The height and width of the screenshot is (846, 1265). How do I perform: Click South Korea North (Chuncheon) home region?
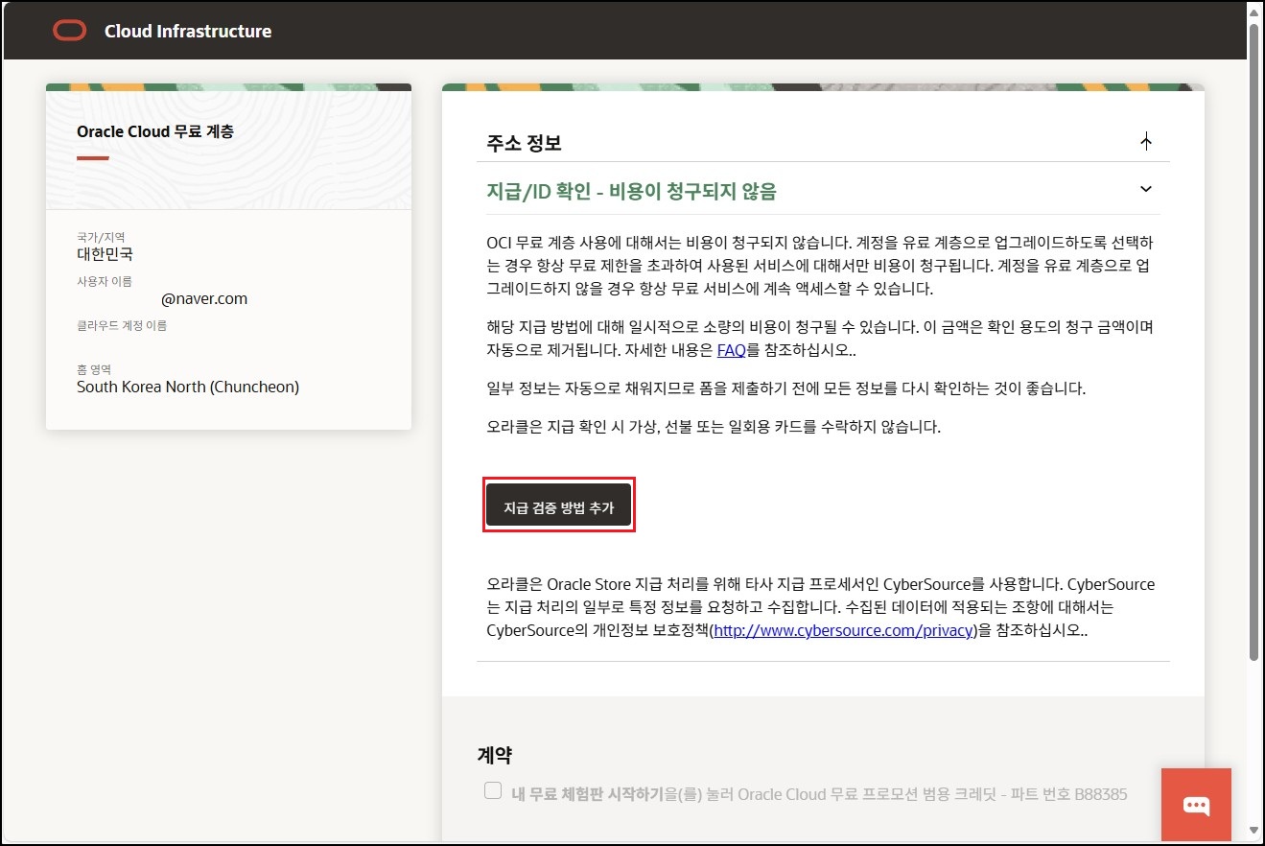coord(188,388)
